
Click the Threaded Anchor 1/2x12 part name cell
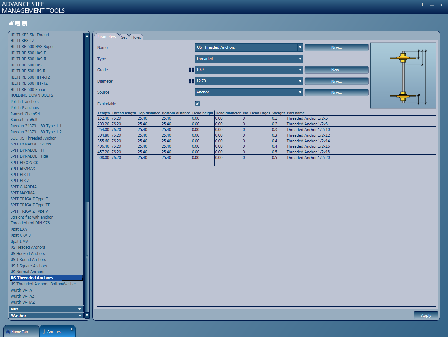coord(308,135)
